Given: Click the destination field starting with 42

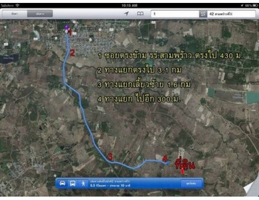Looking at the screenshot, I should (x=231, y=14).
